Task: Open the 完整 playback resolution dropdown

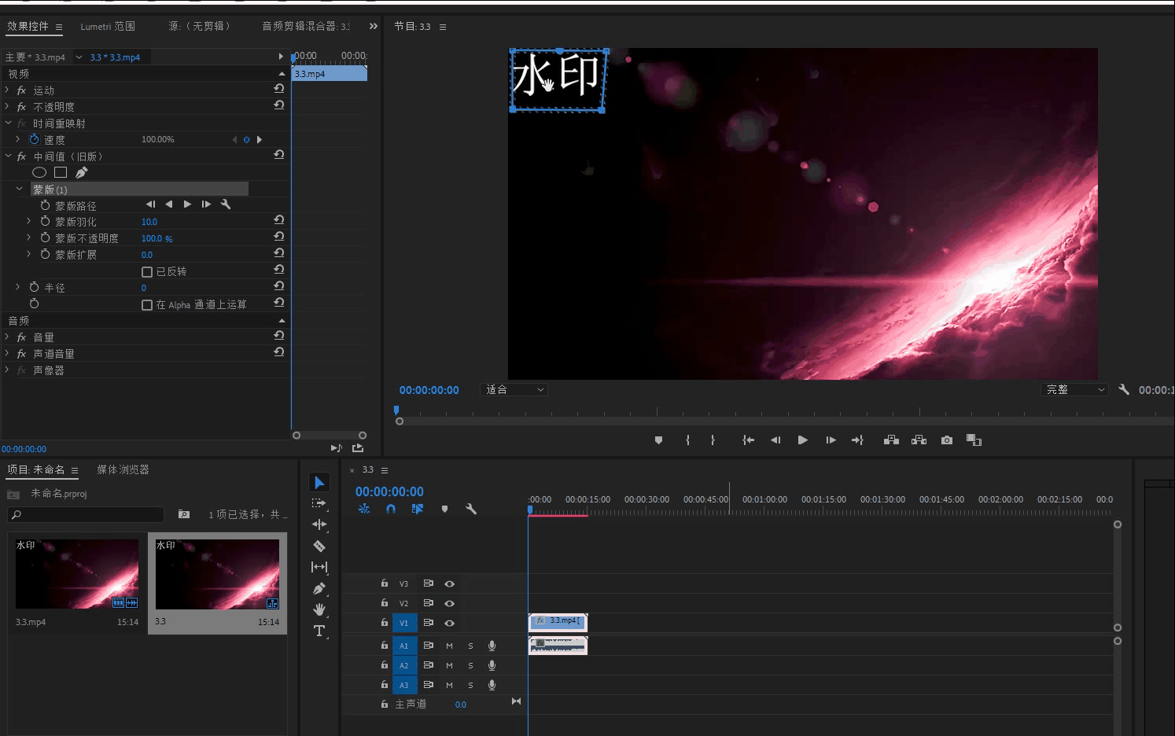Action: [1075, 390]
